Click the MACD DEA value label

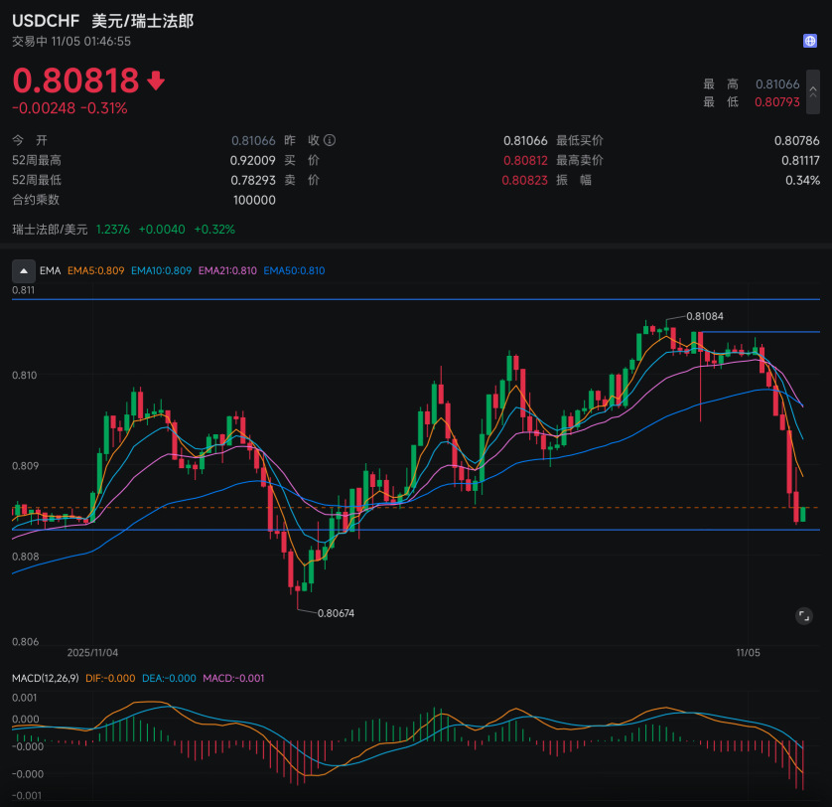tap(170, 678)
